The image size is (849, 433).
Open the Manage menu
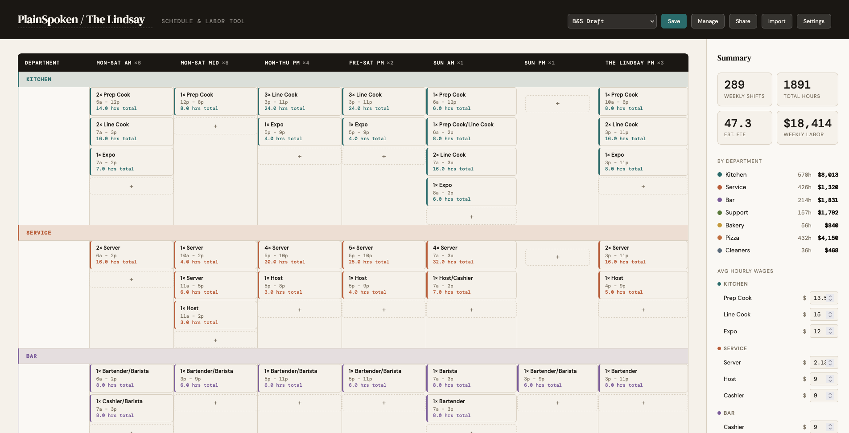[708, 21]
